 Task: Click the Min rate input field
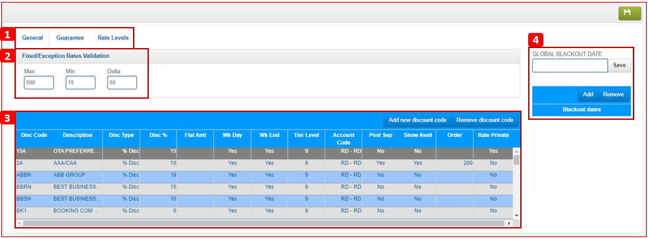[80, 83]
